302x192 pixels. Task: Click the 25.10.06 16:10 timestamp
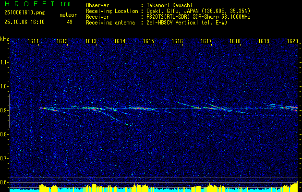pyautogui.click(x=24, y=22)
